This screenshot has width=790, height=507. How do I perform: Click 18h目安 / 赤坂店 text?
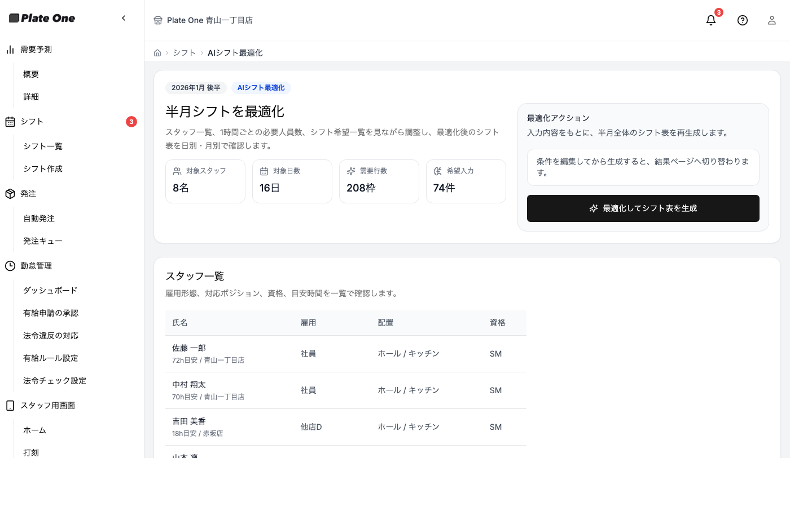coord(197,434)
